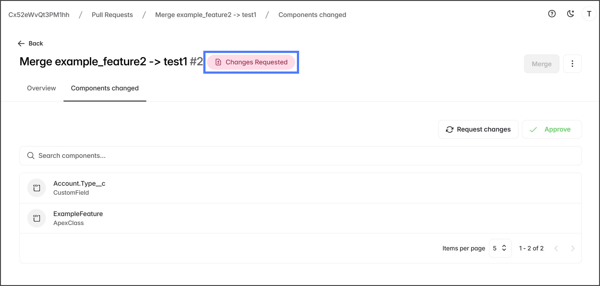This screenshot has height=286, width=600.
Task: Toggle dark mode moon icon
Action: [x=570, y=14]
